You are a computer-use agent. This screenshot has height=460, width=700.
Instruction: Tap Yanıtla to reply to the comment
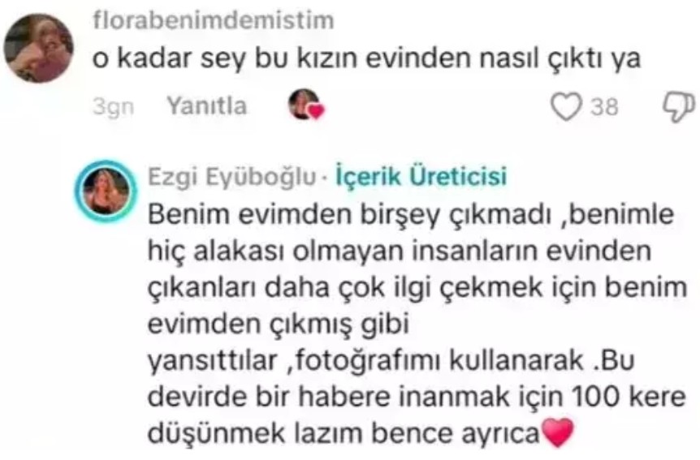pos(207,106)
